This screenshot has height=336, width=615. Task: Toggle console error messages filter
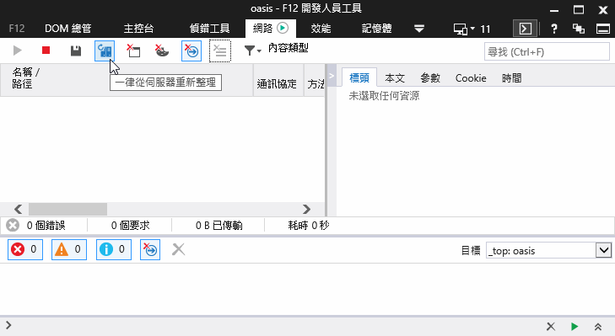point(25,249)
